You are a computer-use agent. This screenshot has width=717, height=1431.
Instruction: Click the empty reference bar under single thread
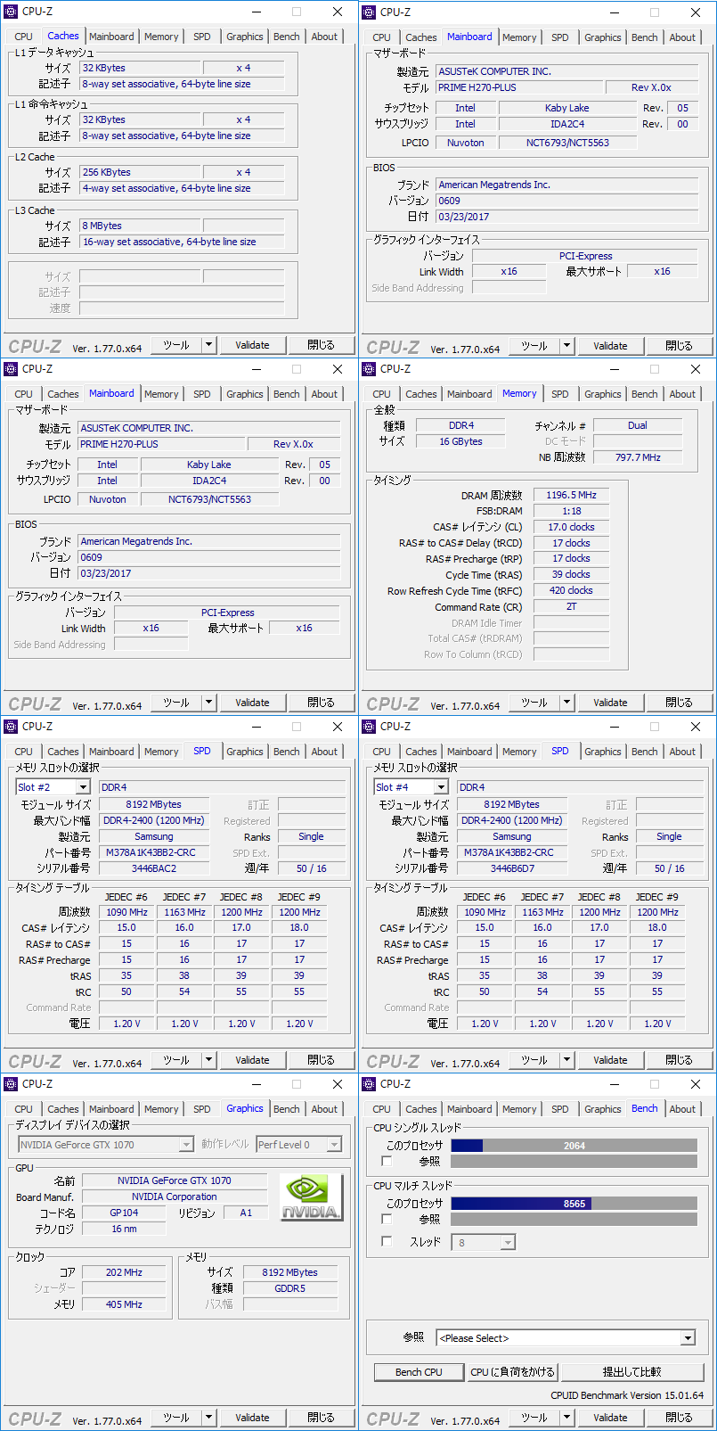point(574,1161)
